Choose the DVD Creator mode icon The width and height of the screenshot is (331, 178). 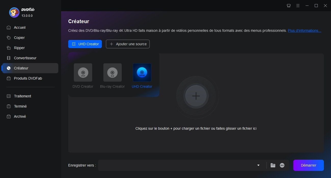83,72
